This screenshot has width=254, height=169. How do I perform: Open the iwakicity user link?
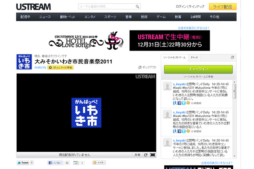[x=40, y=67]
